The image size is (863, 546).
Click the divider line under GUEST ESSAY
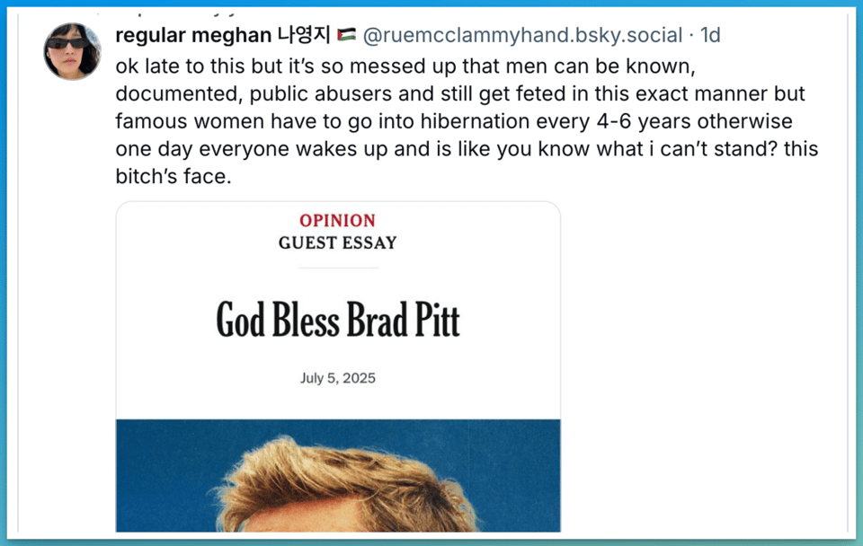(x=337, y=268)
